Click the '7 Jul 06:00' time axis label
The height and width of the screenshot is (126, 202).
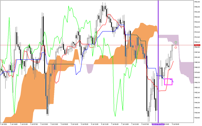pos(115,124)
